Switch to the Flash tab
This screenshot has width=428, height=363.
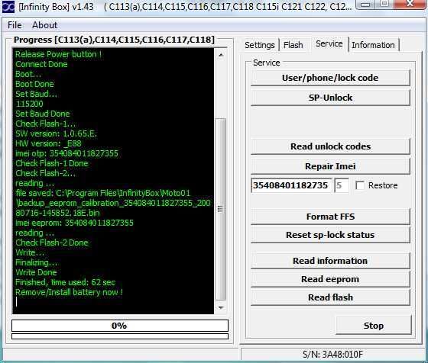click(293, 45)
